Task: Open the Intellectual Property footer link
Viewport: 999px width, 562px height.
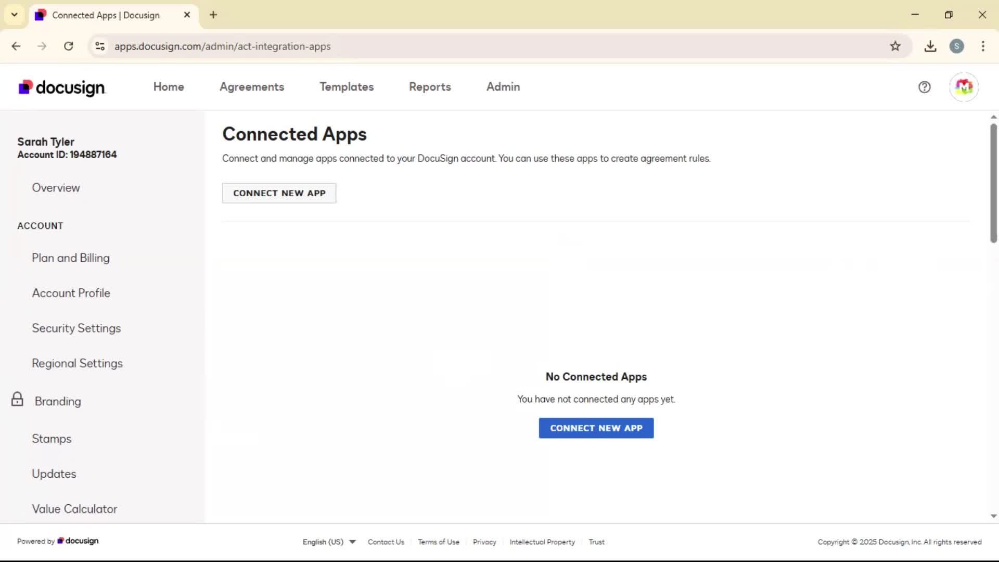Action: pos(542,542)
